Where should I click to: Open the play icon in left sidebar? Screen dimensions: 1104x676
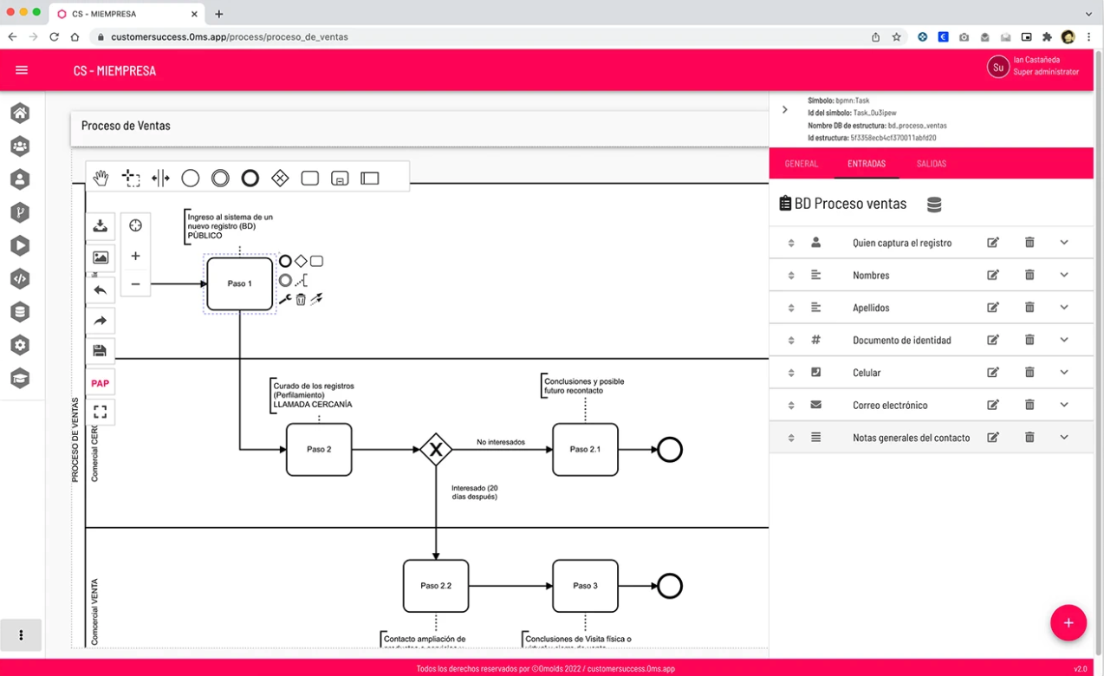[20, 245]
